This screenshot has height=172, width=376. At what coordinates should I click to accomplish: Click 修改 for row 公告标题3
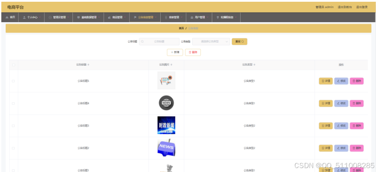click(341, 126)
